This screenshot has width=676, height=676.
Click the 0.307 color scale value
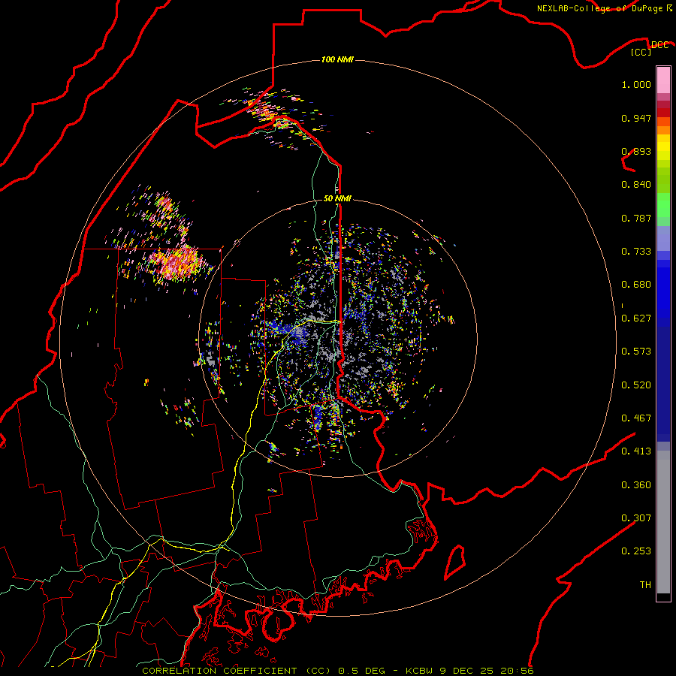[x=636, y=518]
